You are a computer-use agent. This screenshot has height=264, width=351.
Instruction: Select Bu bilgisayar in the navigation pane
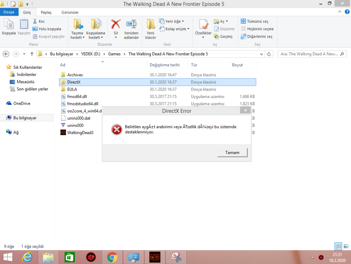coord(25,118)
